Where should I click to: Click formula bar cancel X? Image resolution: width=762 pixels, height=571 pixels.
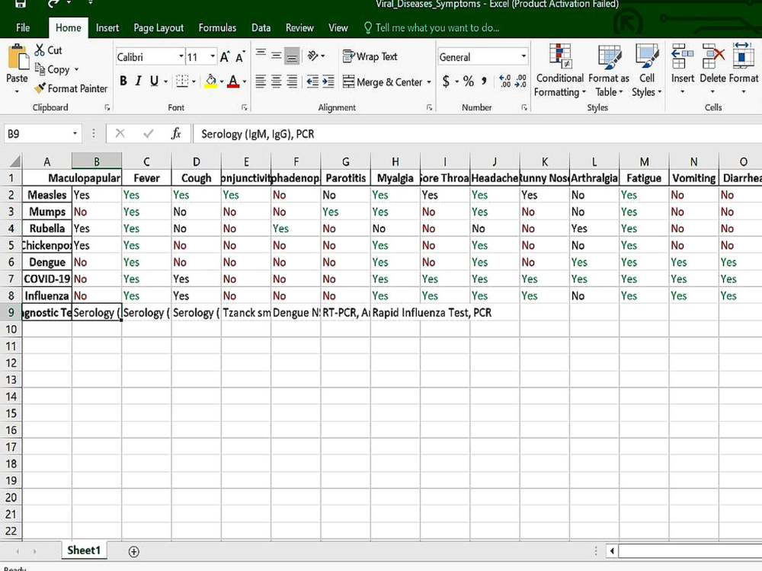120,133
